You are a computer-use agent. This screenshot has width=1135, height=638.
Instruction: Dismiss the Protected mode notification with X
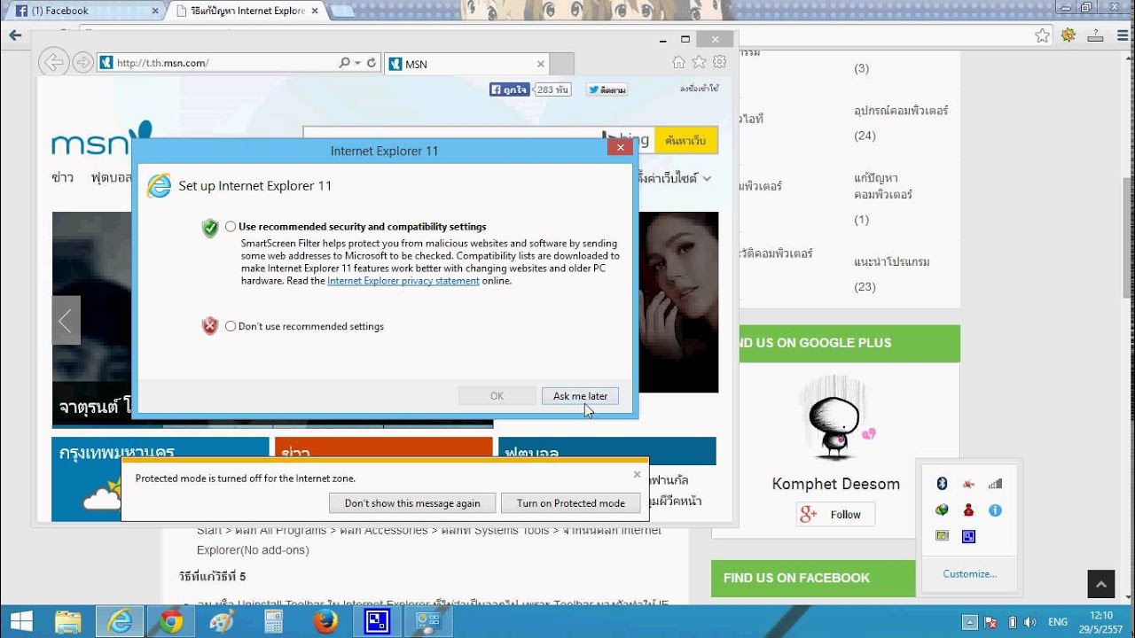(x=637, y=474)
